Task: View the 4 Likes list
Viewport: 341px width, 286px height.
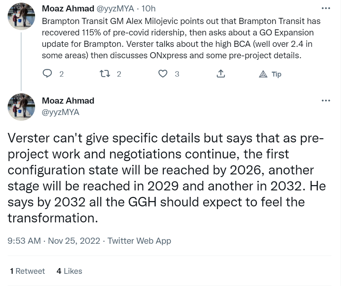Action: [69, 271]
